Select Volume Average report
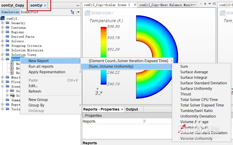Viewport: 233px width, 145px height. pyautogui.click(x=194, y=122)
